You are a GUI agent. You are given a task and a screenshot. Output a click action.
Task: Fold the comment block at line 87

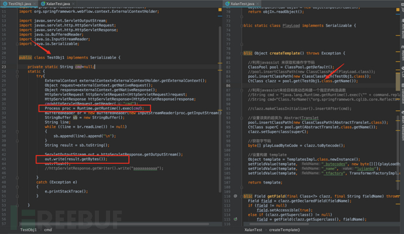[242, 90]
